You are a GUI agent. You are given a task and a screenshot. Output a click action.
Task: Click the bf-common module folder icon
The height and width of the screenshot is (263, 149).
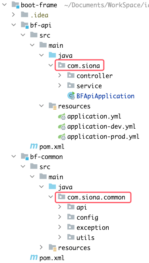coord(25,157)
